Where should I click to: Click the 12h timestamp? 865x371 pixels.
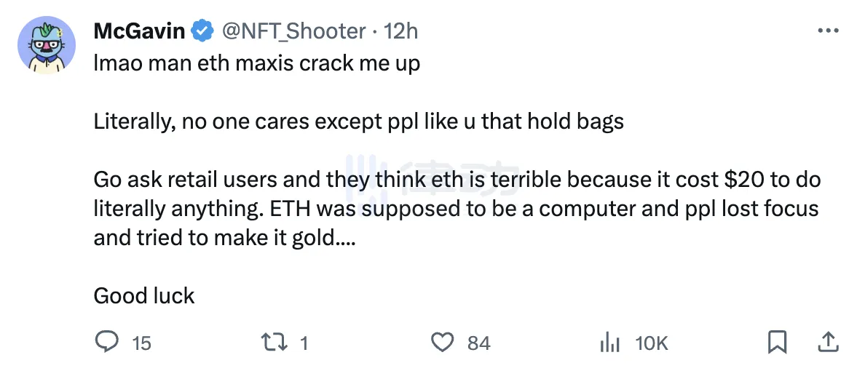401,31
